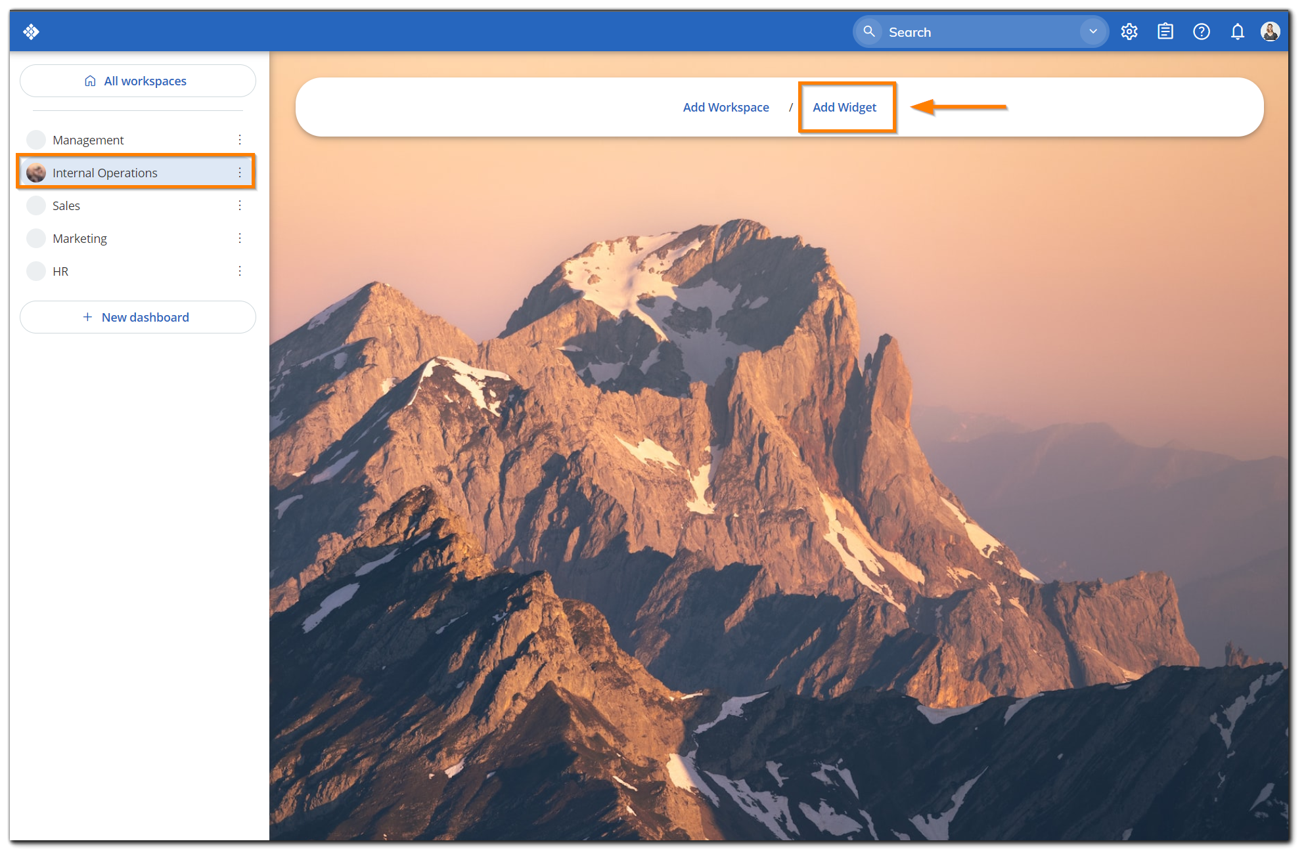The width and height of the screenshot is (1306, 858).
Task: Open the settings gear icon
Action: coord(1129,31)
